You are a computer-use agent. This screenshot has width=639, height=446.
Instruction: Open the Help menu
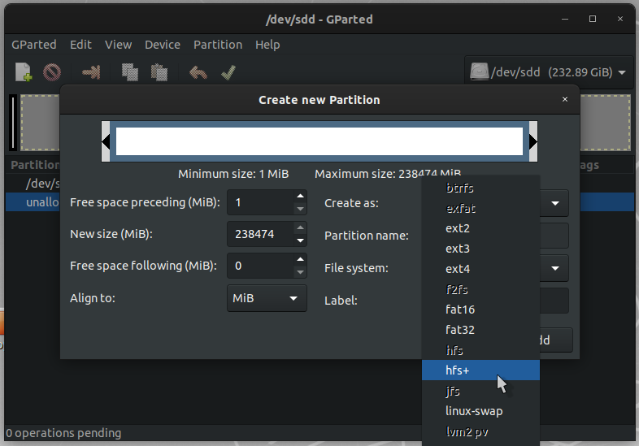(x=267, y=45)
